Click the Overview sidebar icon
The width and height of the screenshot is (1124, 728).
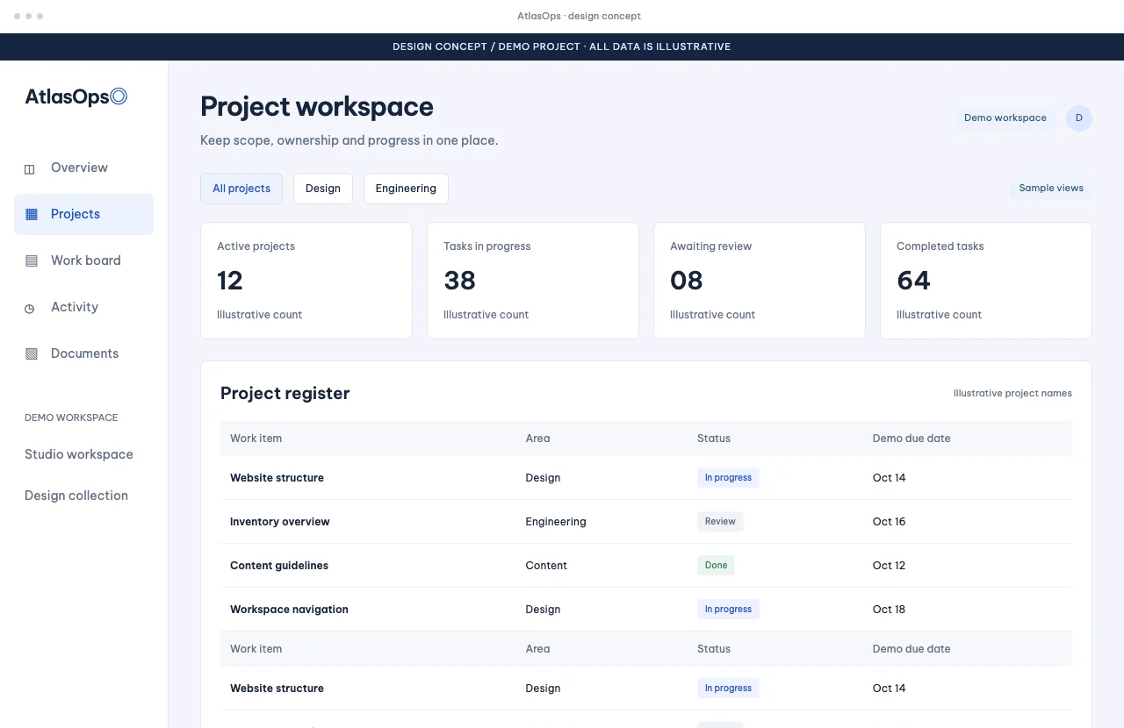(x=30, y=168)
